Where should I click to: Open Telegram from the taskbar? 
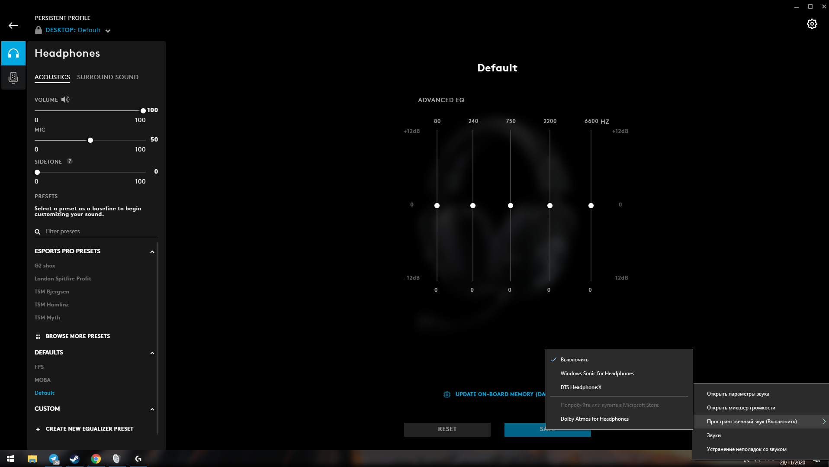coord(54,459)
